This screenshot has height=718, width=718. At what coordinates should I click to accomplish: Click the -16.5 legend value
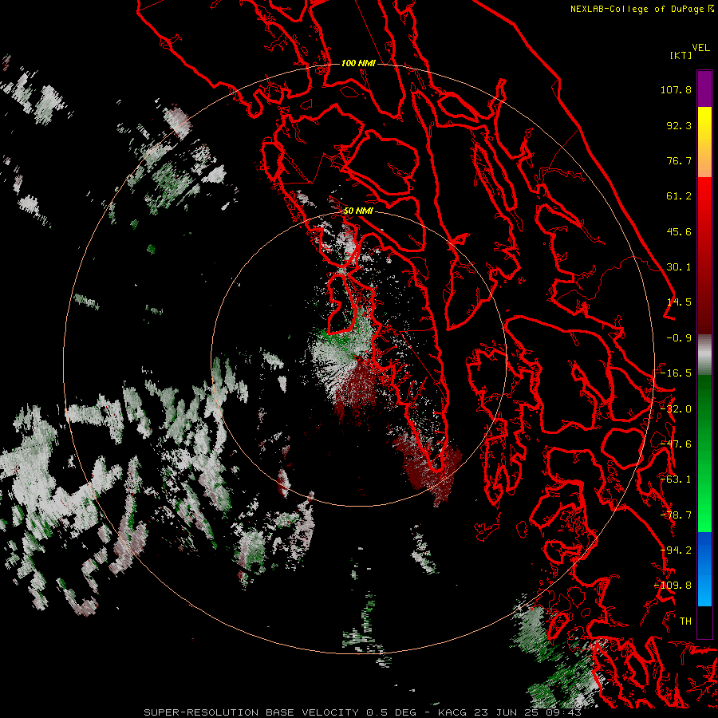click(x=676, y=373)
